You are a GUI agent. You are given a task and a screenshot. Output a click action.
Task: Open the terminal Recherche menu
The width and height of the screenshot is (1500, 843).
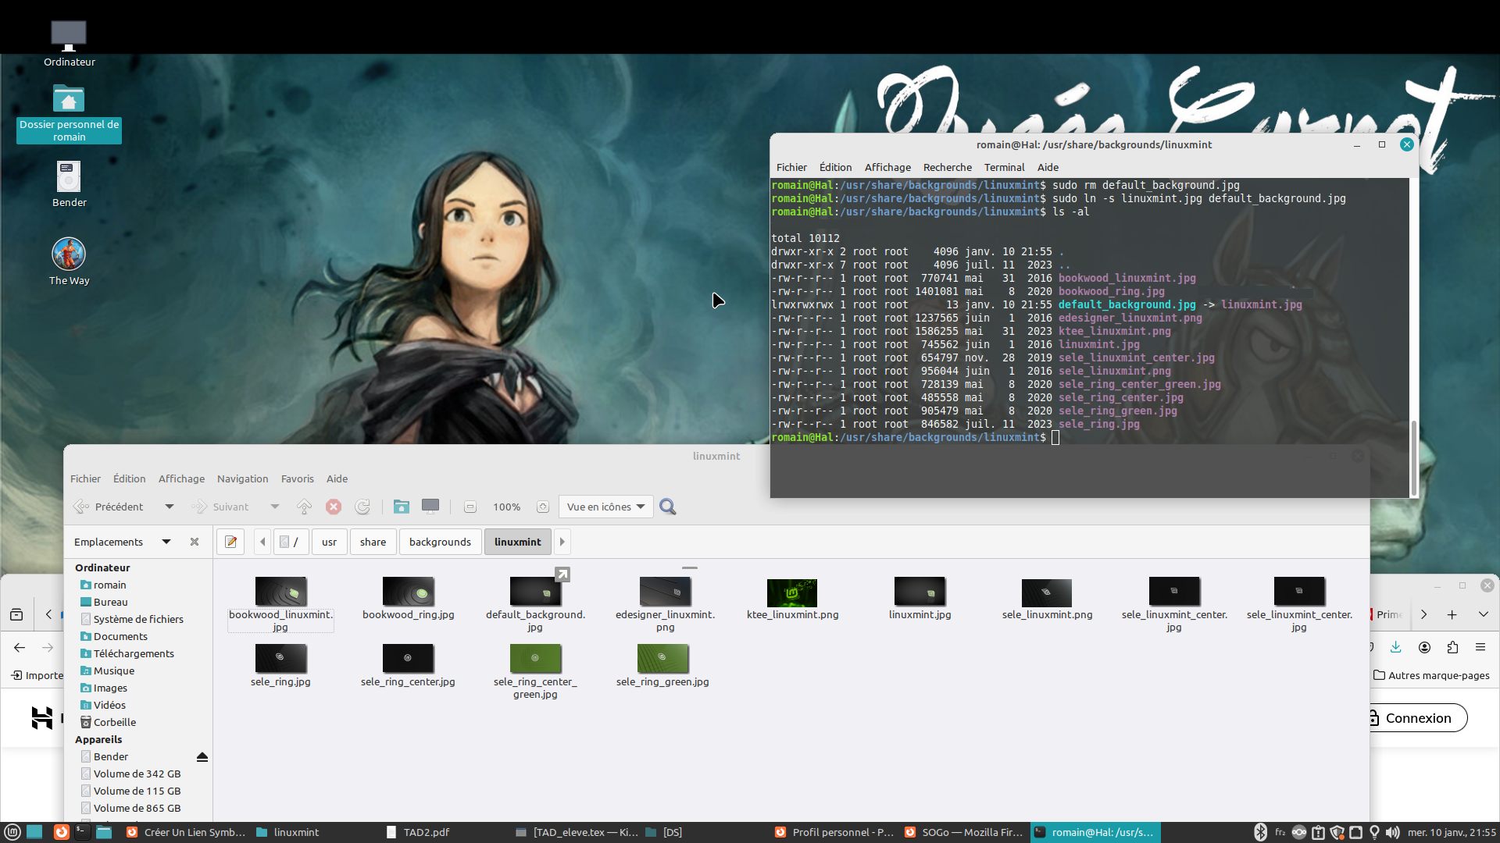[947, 167]
